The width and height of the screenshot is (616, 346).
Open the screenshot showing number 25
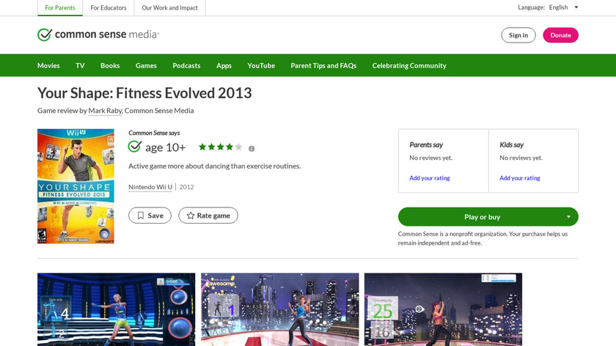pyautogui.click(x=443, y=309)
